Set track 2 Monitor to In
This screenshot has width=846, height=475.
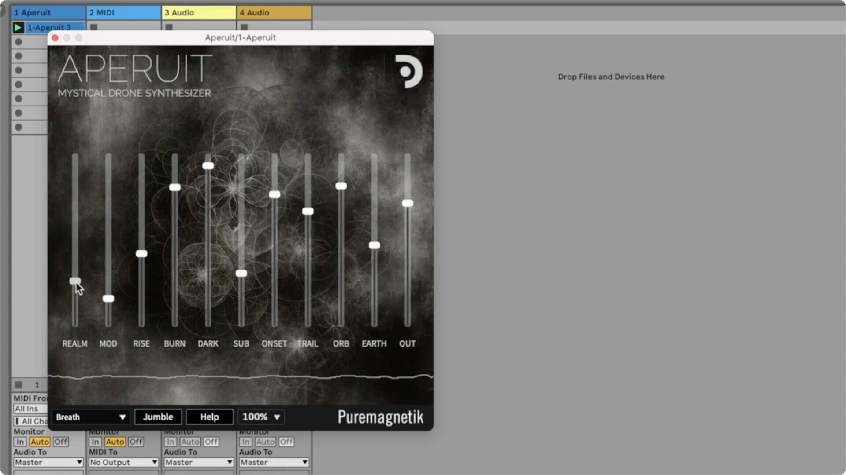(95, 442)
